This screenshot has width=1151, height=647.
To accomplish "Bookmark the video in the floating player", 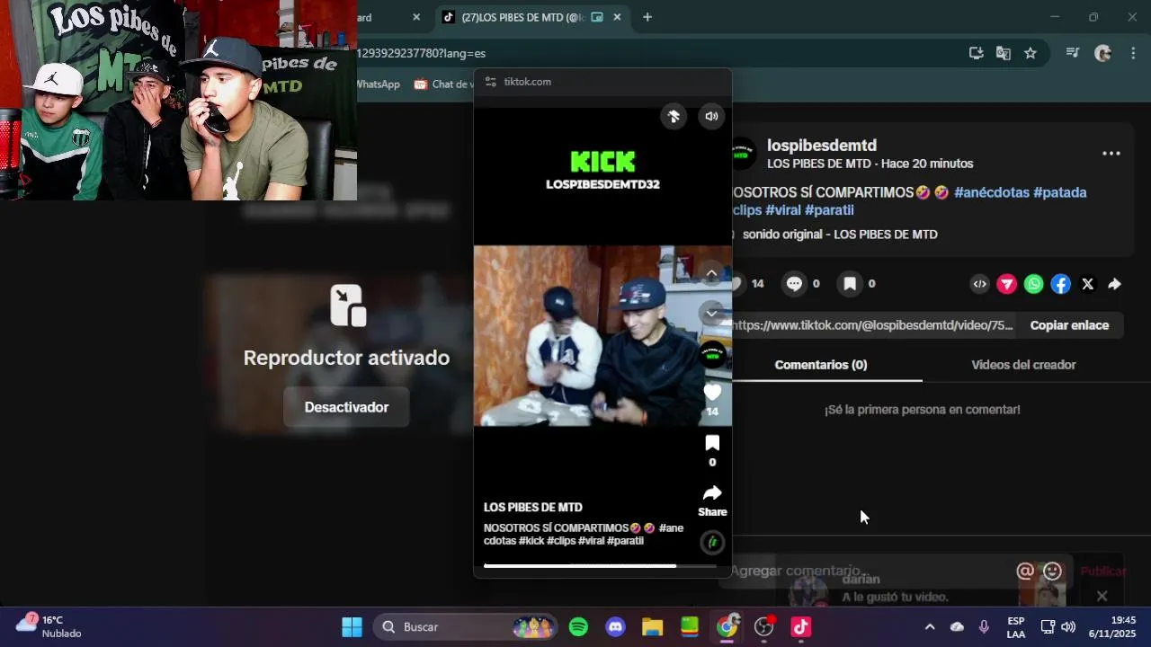I will pyautogui.click(x=712, y=443).
